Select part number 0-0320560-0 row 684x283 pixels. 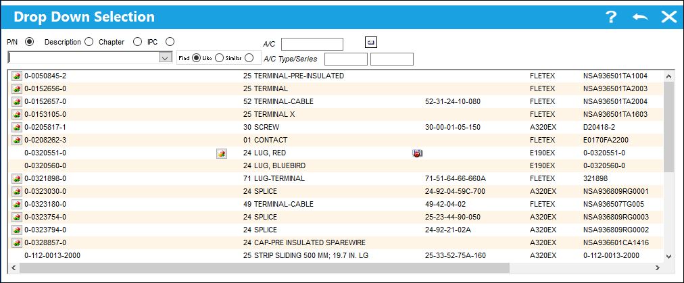[336, 165]
